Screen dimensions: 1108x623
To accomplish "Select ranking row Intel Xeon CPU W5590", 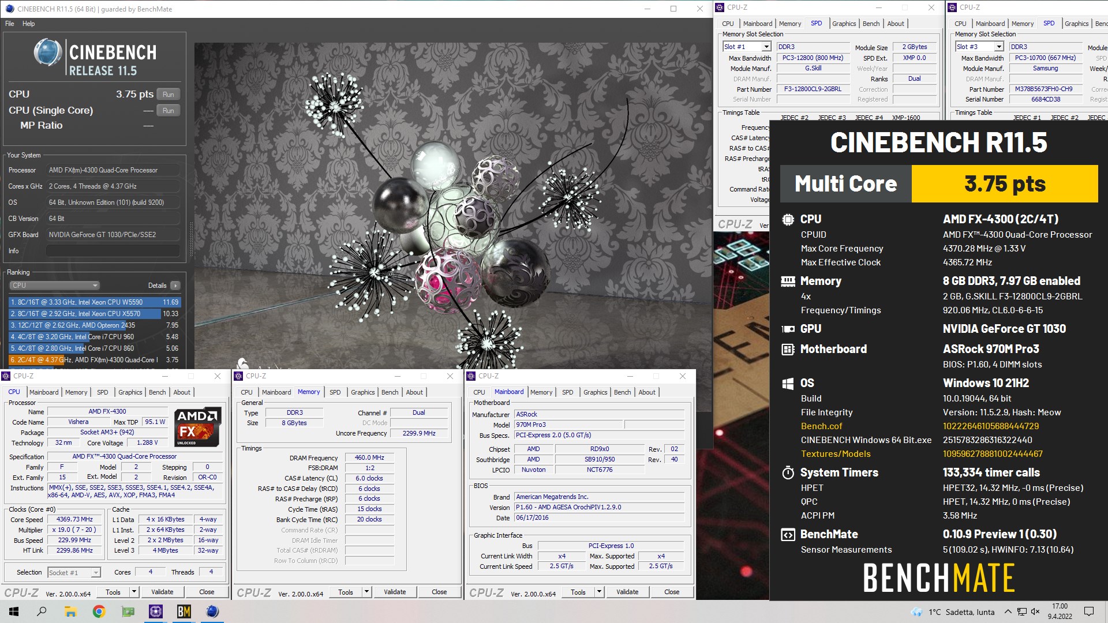I will 95,302.
